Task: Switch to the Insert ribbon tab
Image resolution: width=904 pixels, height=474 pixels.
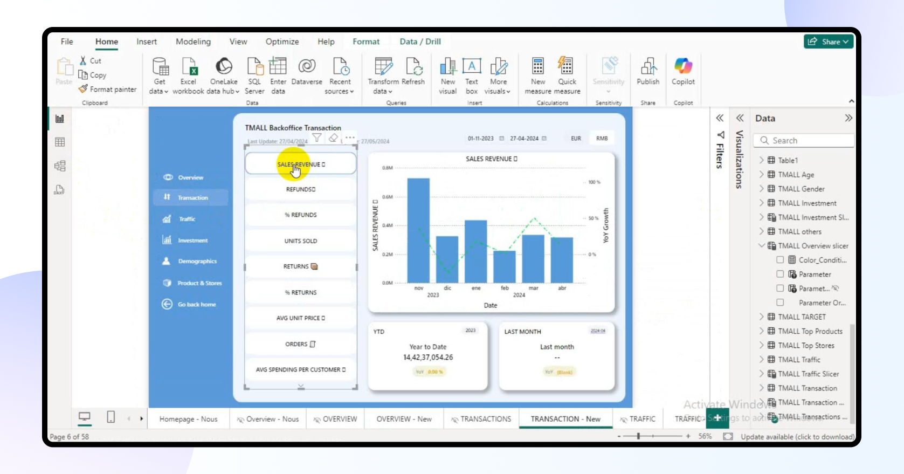Action: click(x=147, y=42)
